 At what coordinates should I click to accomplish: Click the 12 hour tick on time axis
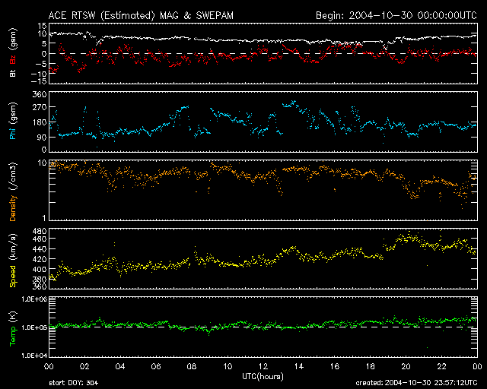[x=263, y=366]
